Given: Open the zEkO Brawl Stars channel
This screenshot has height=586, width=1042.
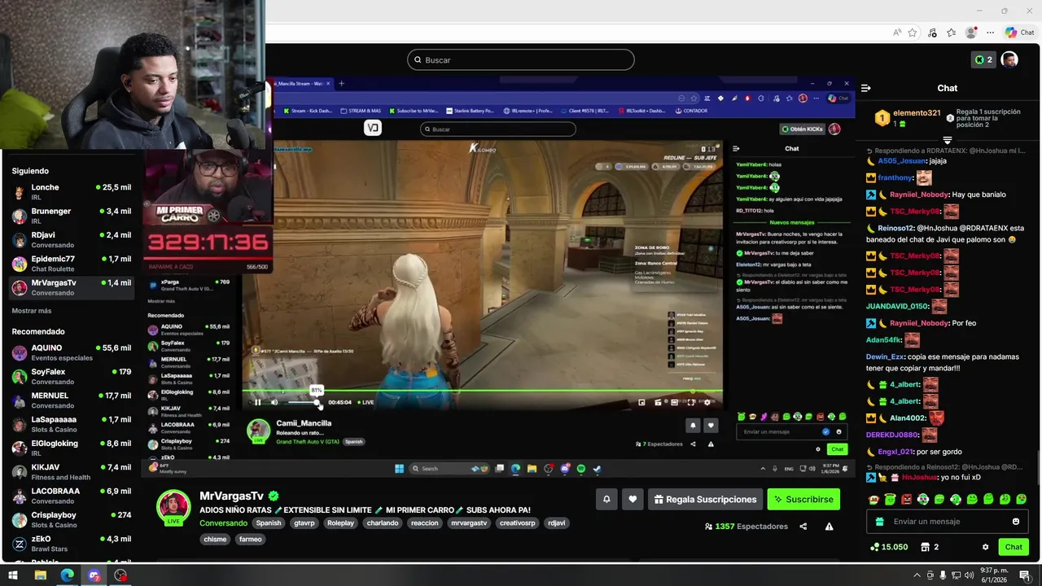Looking at the screenshot, I should pyautogui.click(x=71, y=543).
